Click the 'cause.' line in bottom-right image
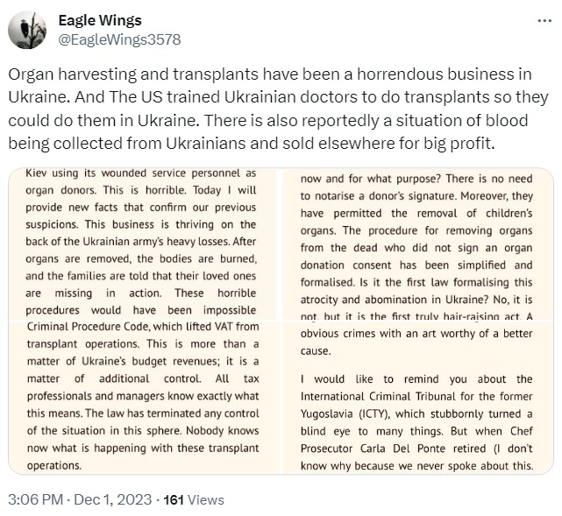 tap(316, 351)
